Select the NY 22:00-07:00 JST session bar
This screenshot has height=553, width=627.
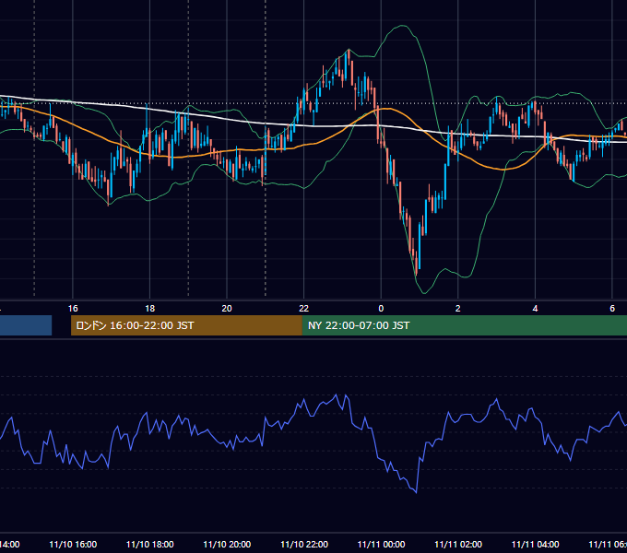coord(465,325)
